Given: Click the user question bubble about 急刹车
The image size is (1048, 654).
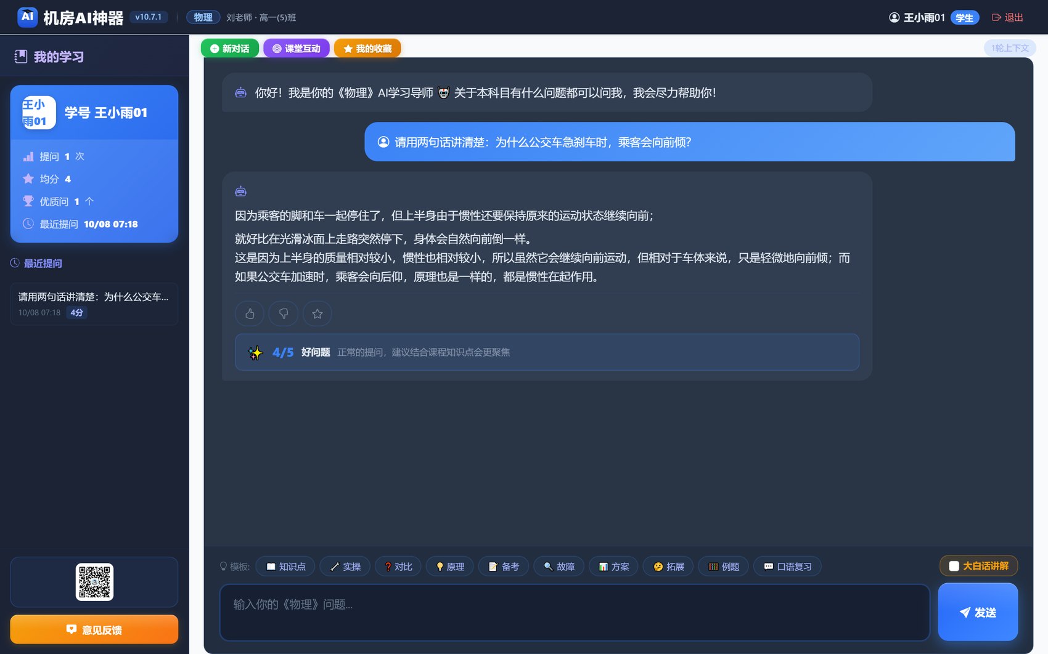Looking at the screenshot, I should coord(690,142).
